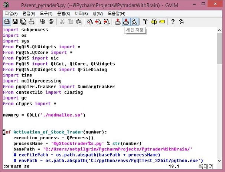Click the 'MyStockTrader%s.py' string

click(x=78, y=143)
